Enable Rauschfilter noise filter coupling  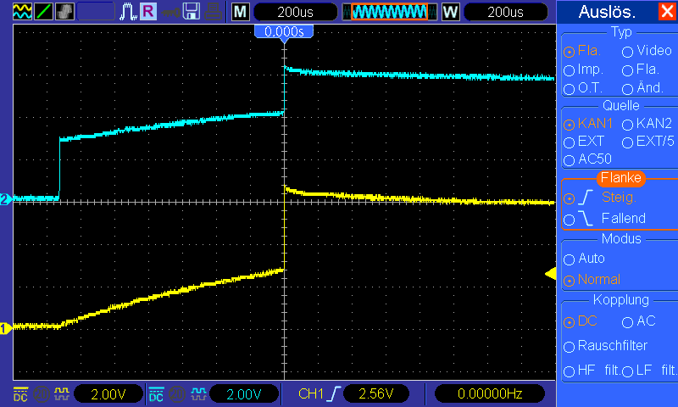coord(605,346)
